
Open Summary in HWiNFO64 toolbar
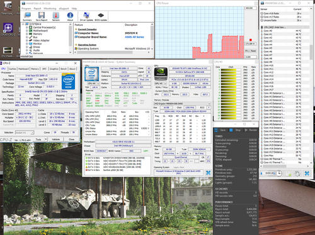(x=27, y=16)
